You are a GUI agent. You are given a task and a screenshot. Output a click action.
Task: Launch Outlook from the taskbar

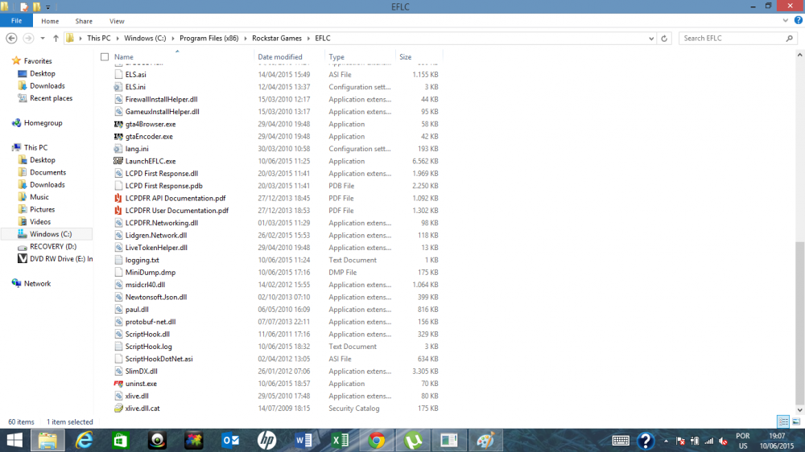pyautogui.click(x=230, y=440)
